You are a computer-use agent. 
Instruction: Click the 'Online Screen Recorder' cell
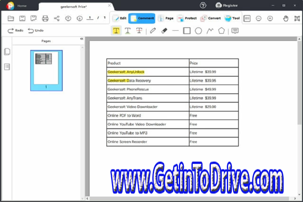148,142
